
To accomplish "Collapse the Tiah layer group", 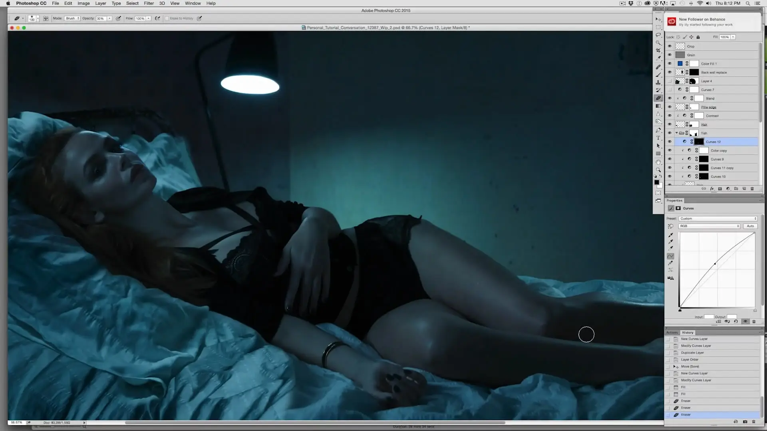I will point(677,133).
